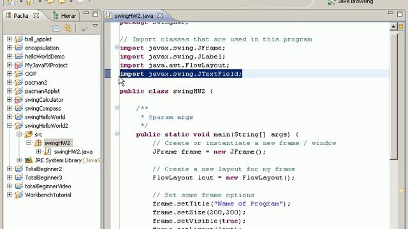Select swingCompass project folder icon
The height and width of the screenshot is (229, 408).
[18, 108]
